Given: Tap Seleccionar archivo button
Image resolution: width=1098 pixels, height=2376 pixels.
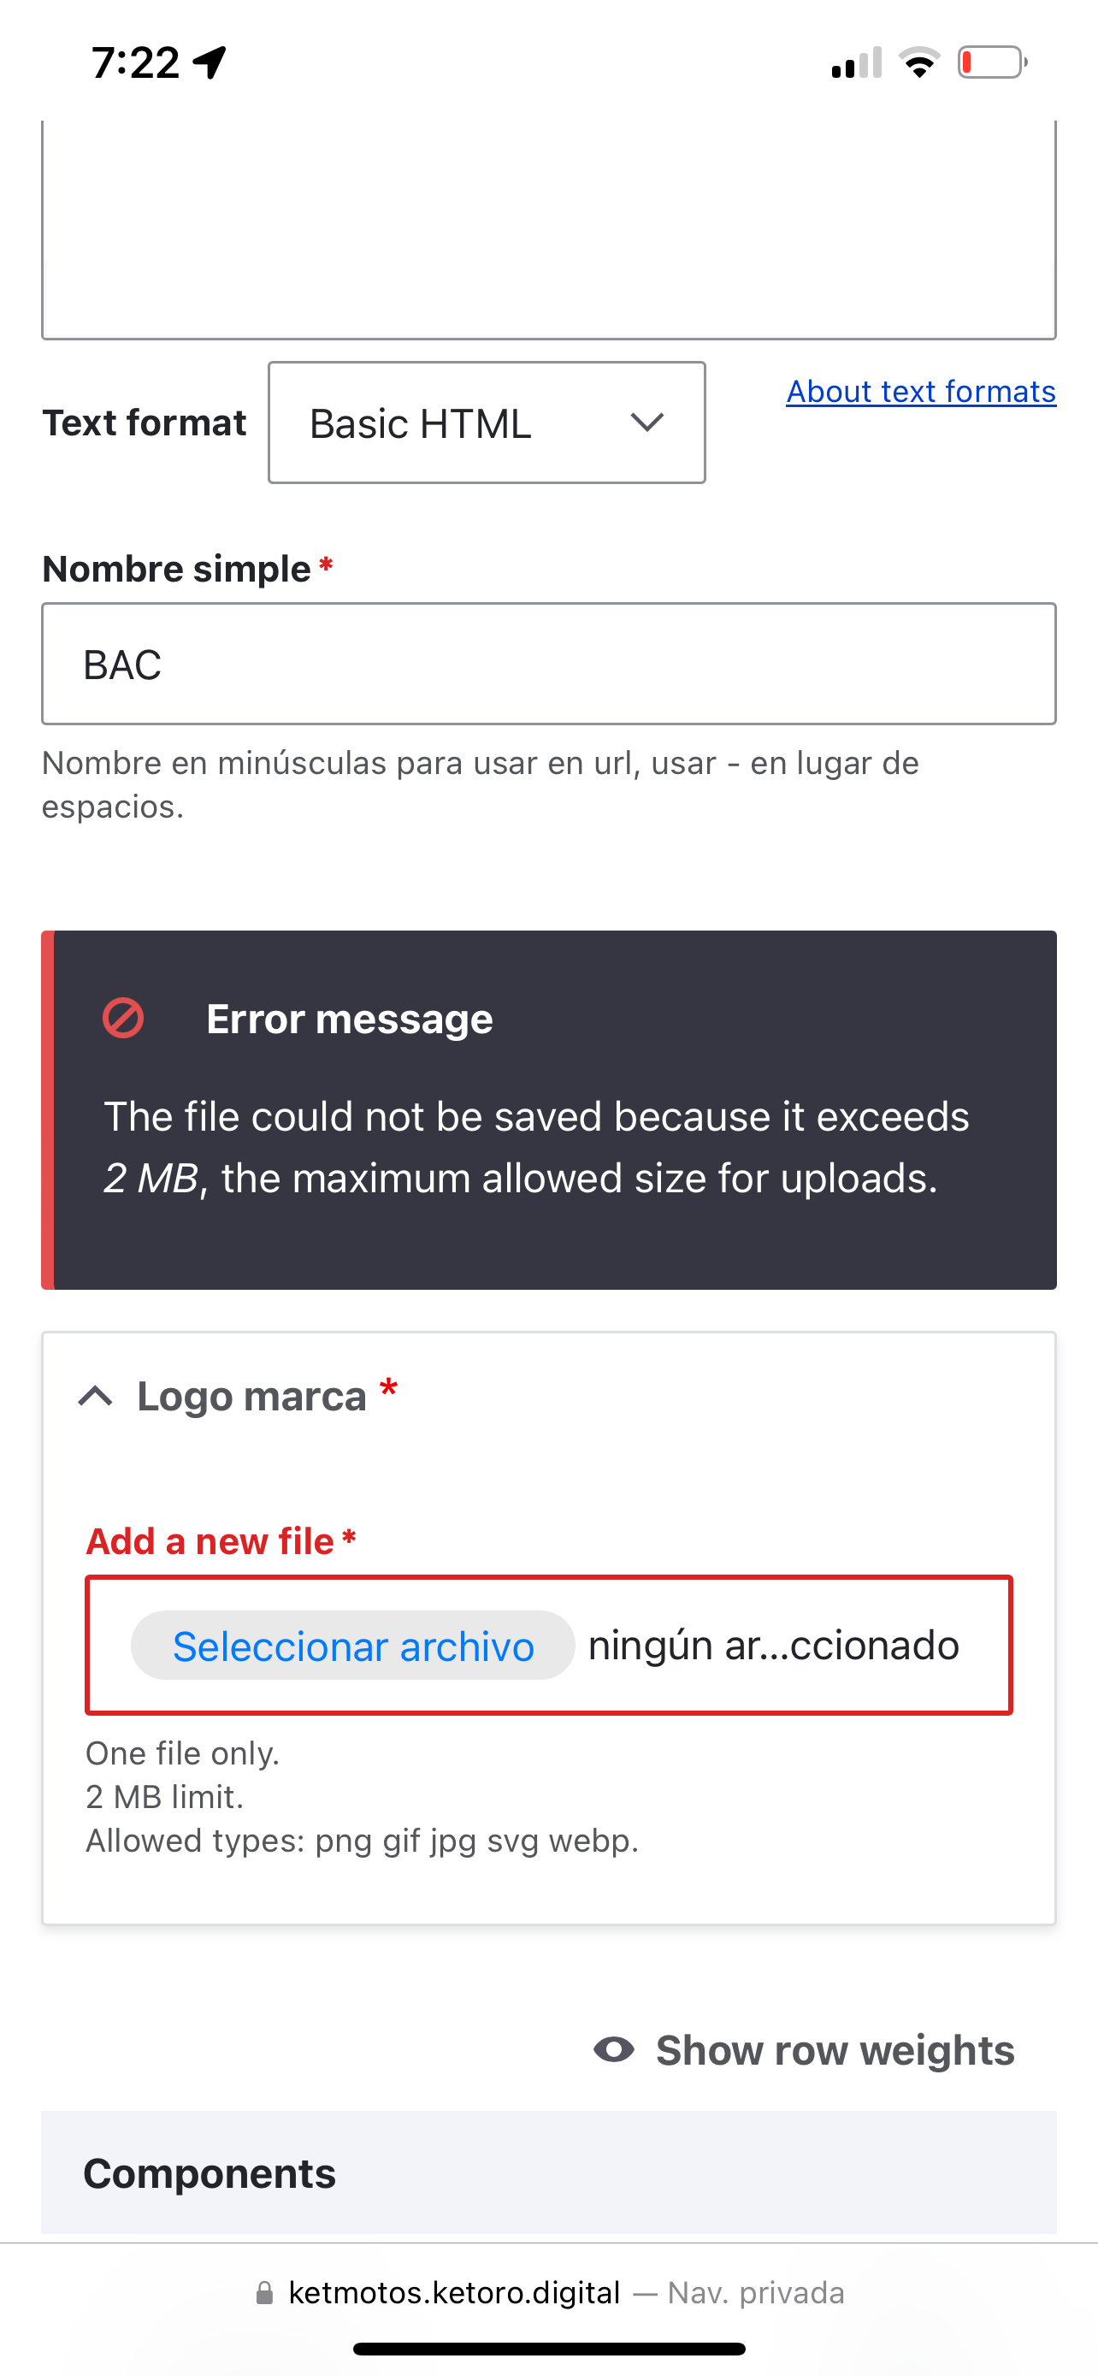Looking at the screenshot, I should tap(353, 1646).
